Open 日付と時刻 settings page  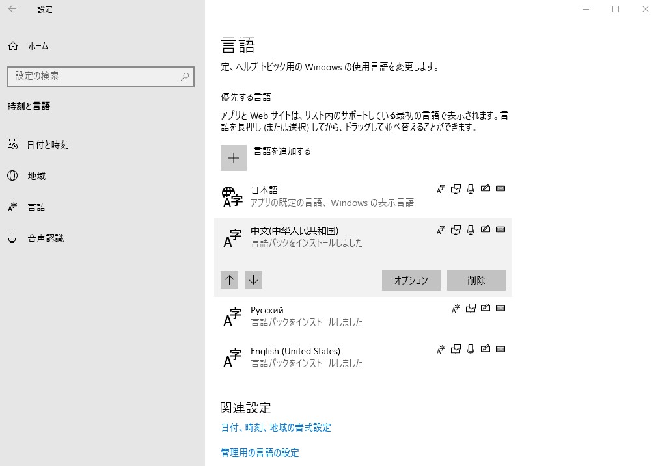48,145
